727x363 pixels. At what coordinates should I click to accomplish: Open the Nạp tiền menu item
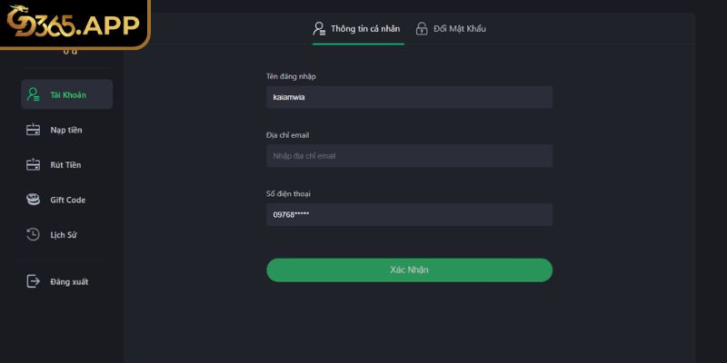(x=66, y=130)
